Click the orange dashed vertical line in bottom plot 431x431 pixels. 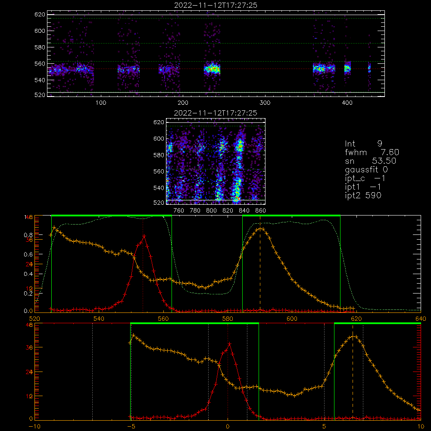[x=353, y=372]
